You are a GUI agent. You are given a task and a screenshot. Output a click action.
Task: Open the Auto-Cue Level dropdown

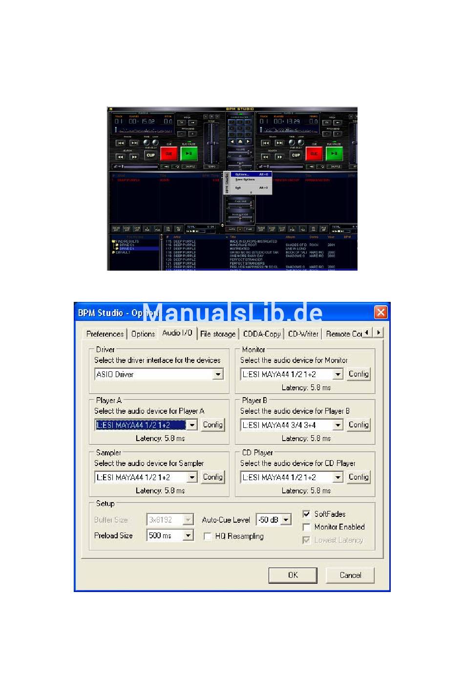[287, 520]
